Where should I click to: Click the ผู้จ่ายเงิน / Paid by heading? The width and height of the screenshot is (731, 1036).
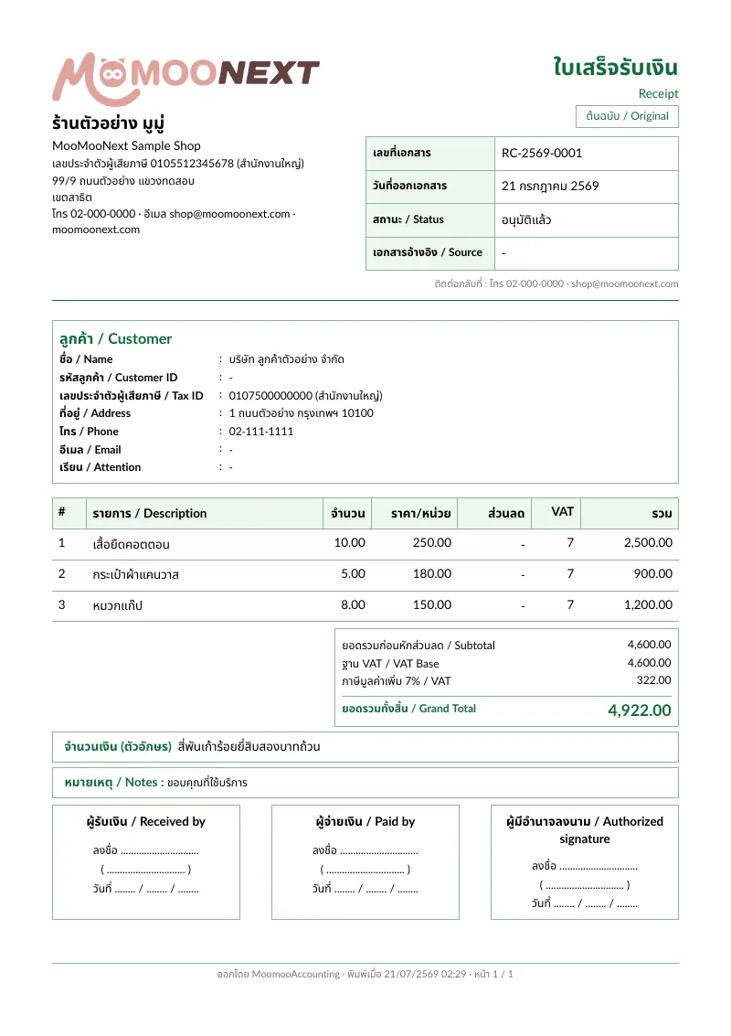click(x=365, y=822)
